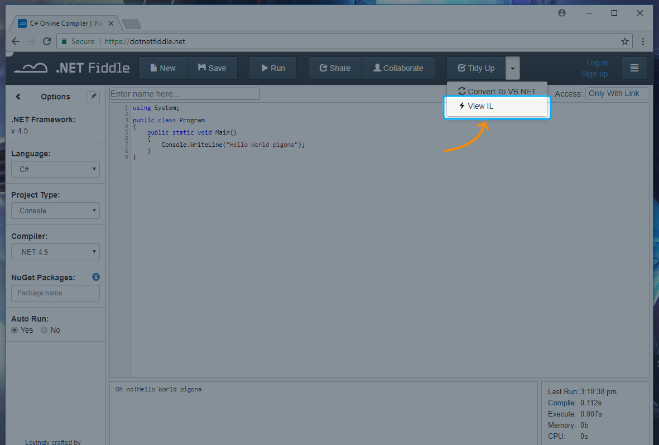
Task: Click the fiddle name input field
Action: pos(185,94)
